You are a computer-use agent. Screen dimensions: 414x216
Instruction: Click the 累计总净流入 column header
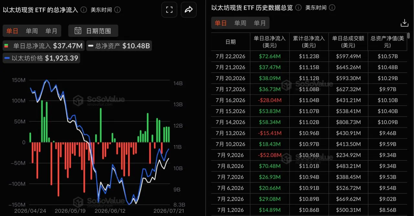click(309, 42)
